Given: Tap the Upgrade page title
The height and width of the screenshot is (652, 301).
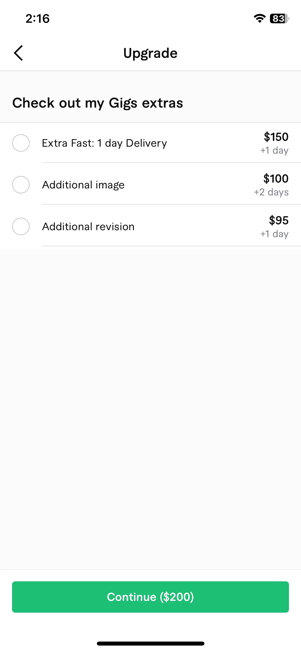Looking at the screenshot, I should [150, 53].
